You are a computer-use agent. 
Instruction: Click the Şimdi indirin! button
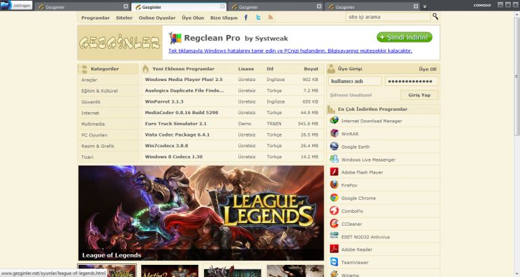tap(405, 37)
